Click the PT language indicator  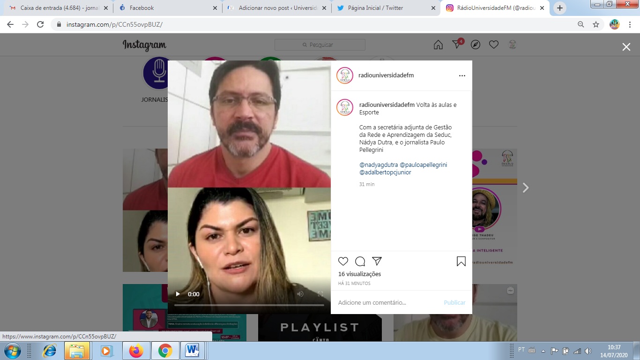click(x=521, y=350)
